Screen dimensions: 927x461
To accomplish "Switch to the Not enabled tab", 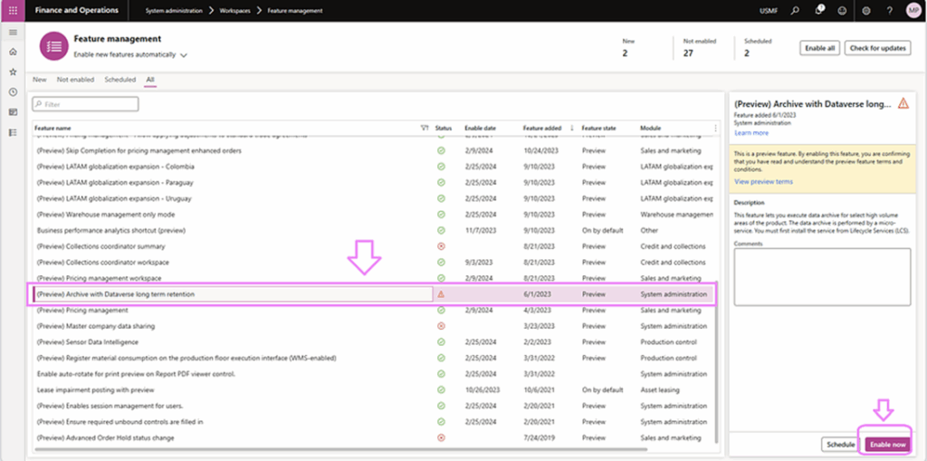I will [x=75, y=80].
